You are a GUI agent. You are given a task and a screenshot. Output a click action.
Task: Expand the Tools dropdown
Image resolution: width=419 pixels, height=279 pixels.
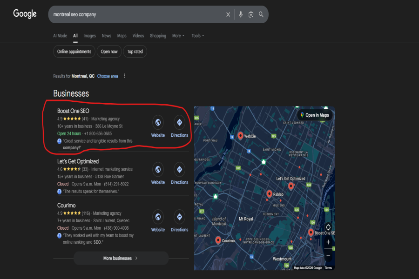[198, 36]
